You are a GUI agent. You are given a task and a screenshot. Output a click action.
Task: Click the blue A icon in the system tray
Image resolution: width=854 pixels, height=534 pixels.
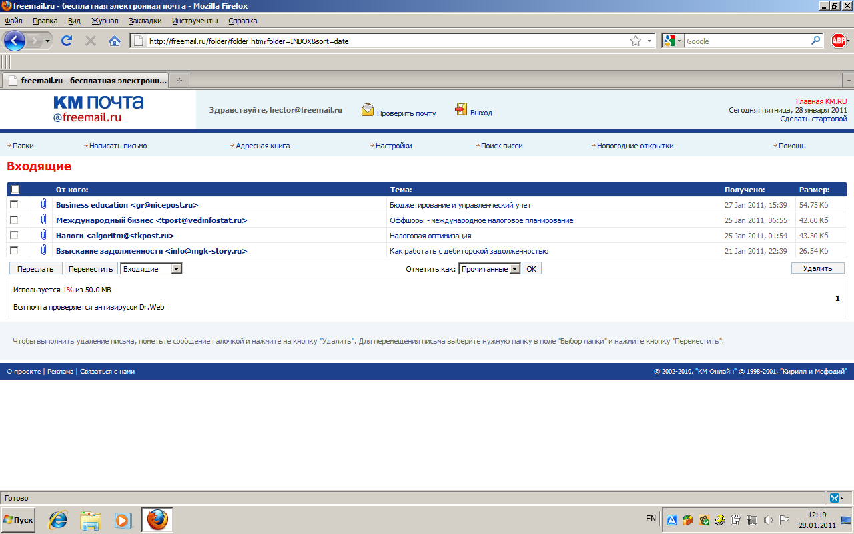[672, 520]
